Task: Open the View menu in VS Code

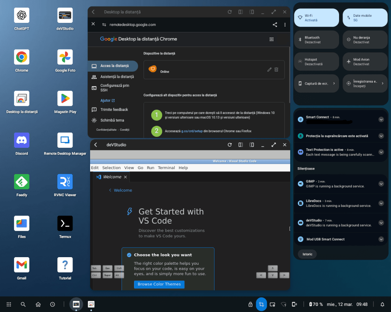Action: click(129, 168)
